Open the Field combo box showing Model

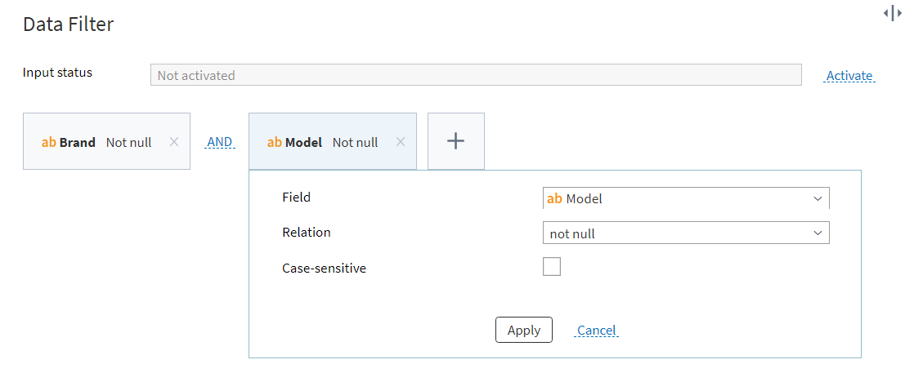point(686,198)
